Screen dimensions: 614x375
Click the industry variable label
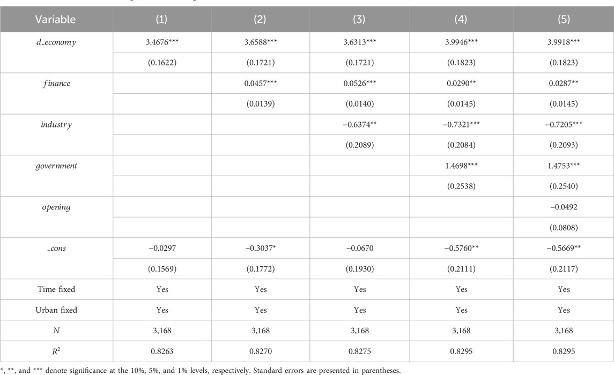point(56,125)
